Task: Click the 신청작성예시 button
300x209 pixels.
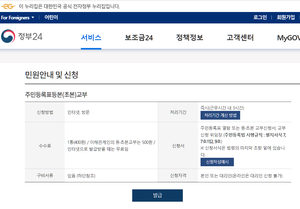Action: 217,162
